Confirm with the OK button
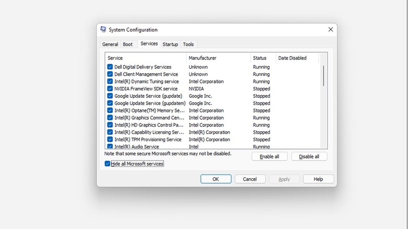 point(216,179)
